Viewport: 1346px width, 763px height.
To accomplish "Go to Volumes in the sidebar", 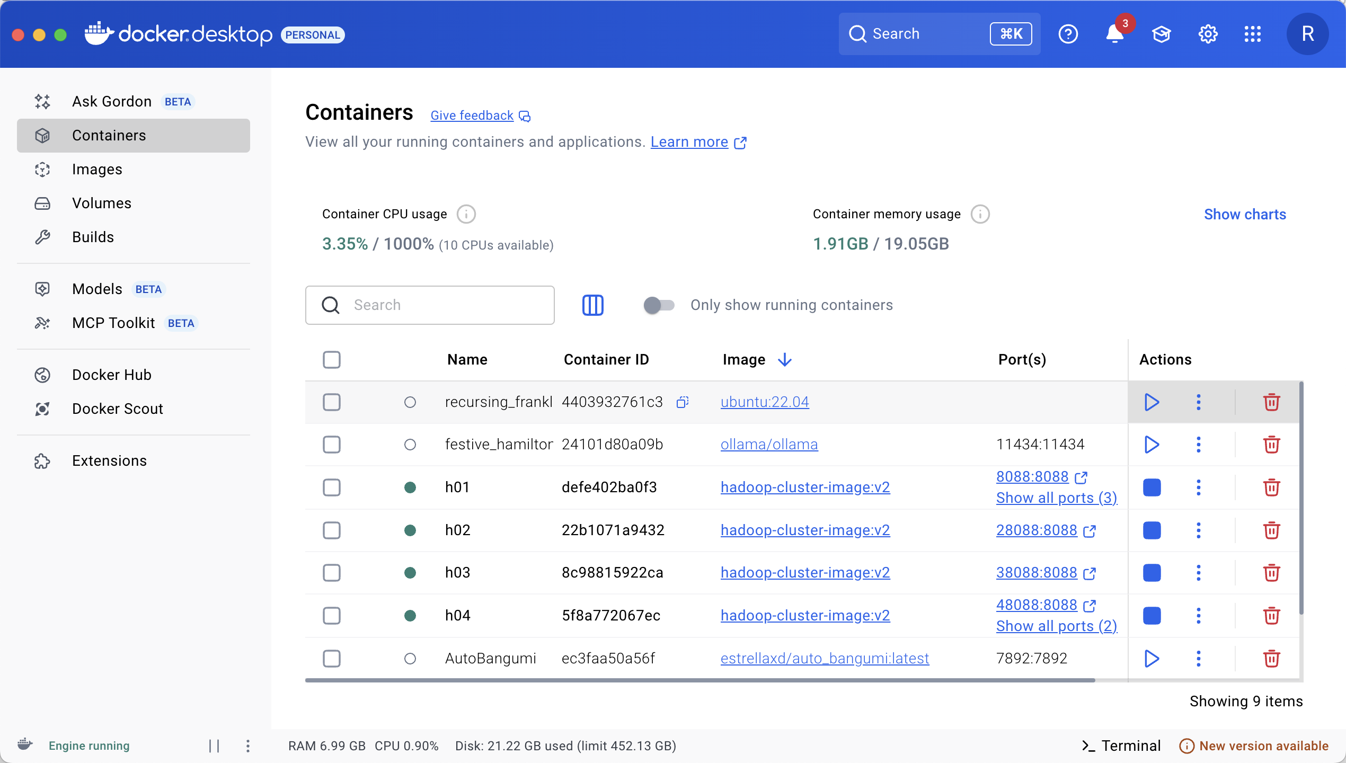I will (134, 203).
